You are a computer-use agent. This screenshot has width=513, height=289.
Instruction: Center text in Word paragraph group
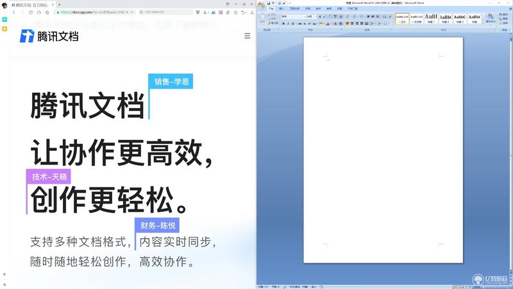[352, 24]
